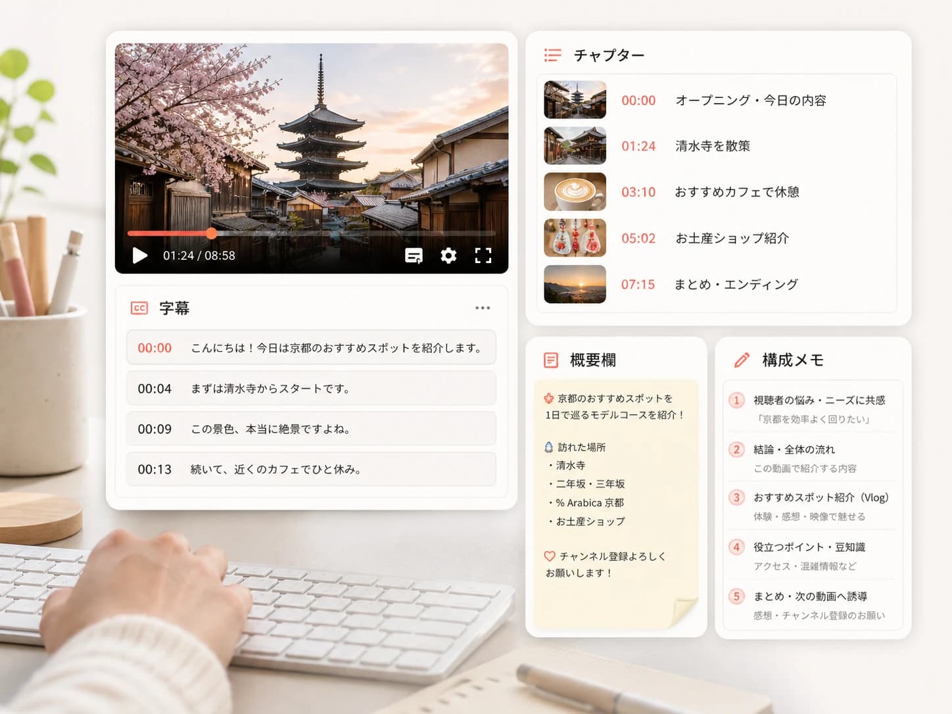This screenshot has width=952, height=714.
Task: Open the sunset thumbnail for ending chapter
Action: tap(575, 284)
